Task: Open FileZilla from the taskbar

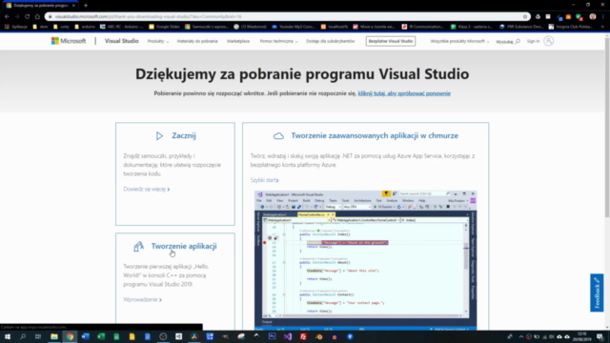Action: tap(303, 336)
